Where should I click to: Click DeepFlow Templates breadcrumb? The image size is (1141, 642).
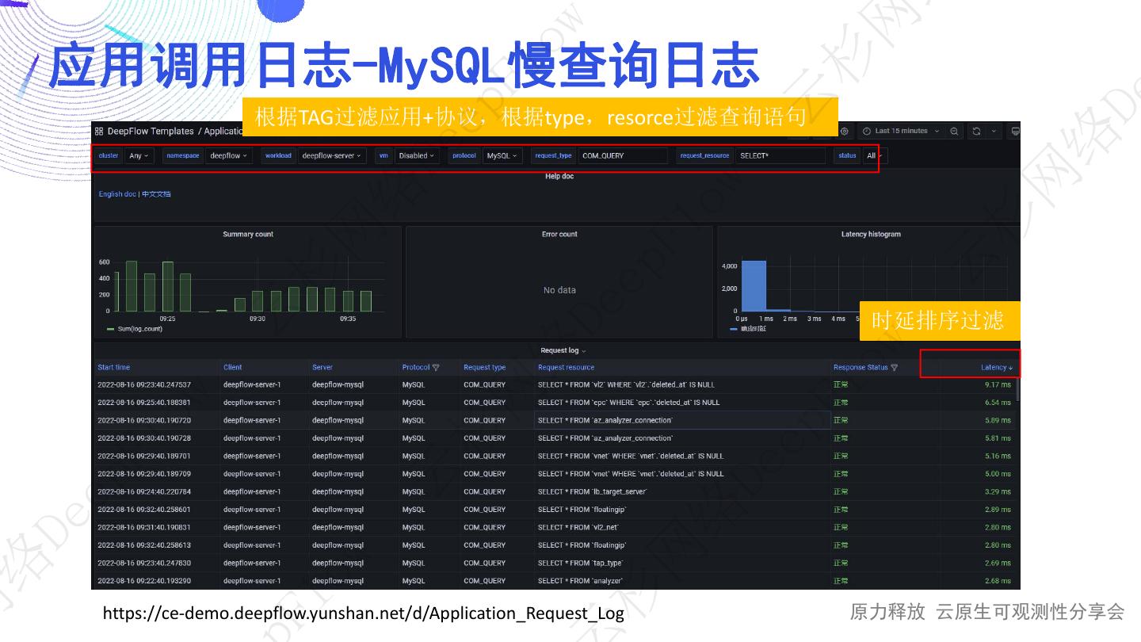coord(151,132)
